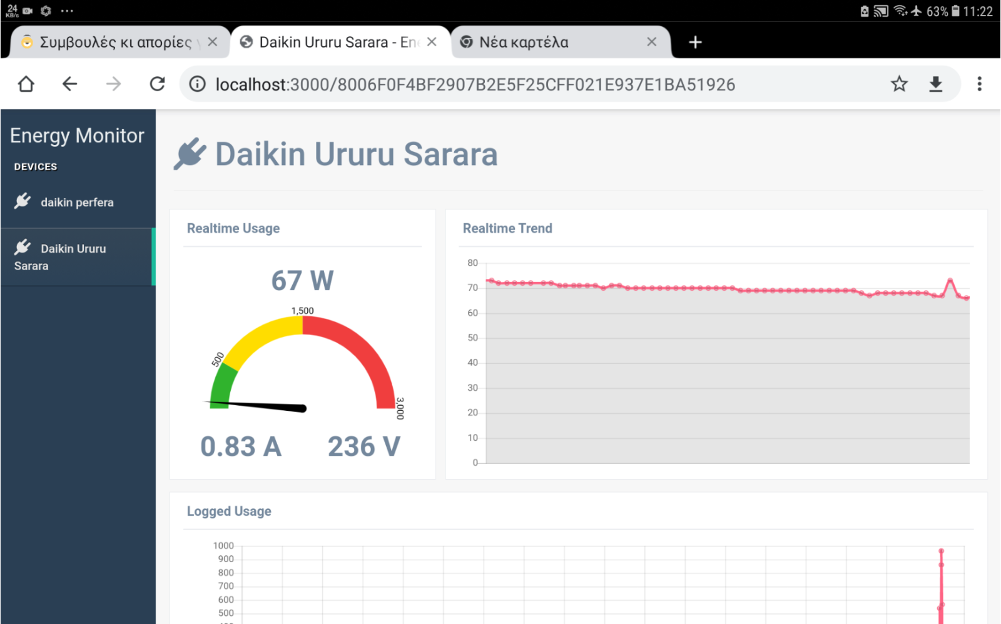Screen dimensions: 1001x624
Task: Click the back arrow in browser toolbar
Action: [69, 84]
